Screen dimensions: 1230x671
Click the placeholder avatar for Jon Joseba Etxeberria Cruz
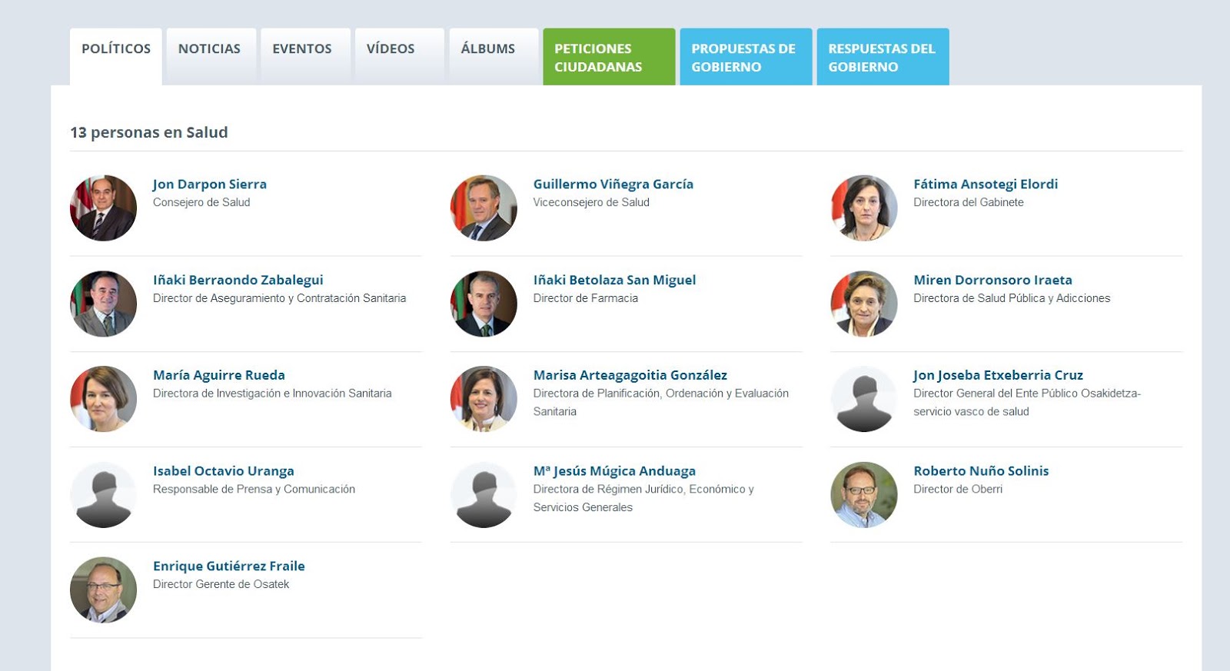[x=864, y=399]
